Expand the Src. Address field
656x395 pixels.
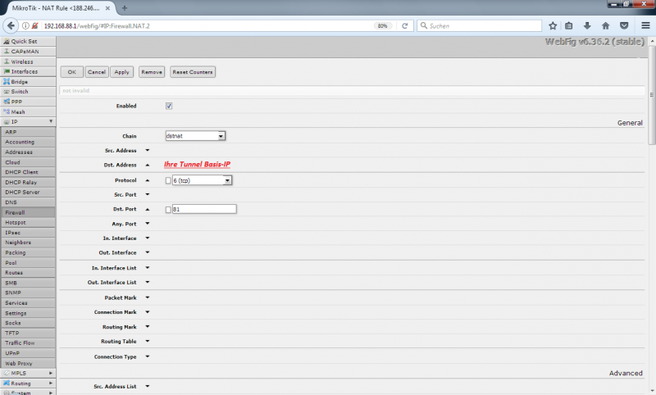coord(148,151)
